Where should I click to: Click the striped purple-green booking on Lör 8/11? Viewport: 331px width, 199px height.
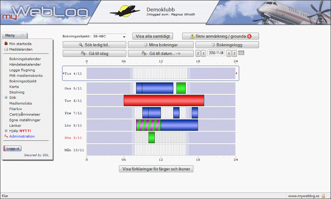point(148,125)
